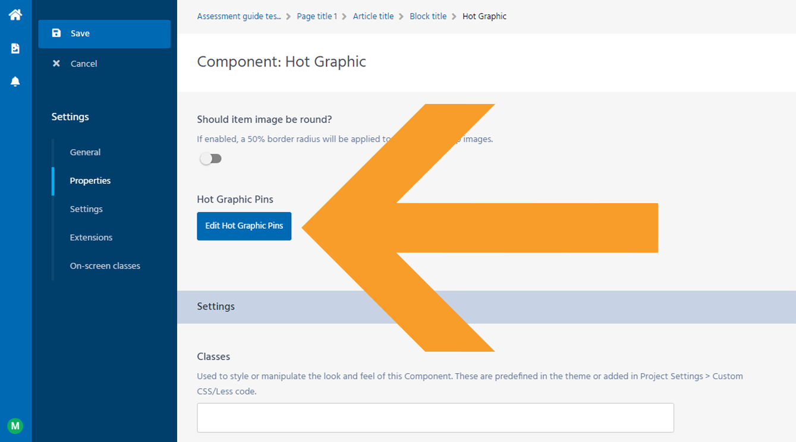
Task: Jump to the Extensions section
Action: [91, 237]
